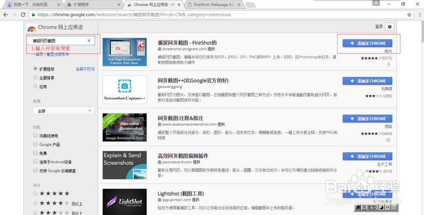The width and height of the screenshot is (424, 215).
Task: Check 支持 Google 云端硬盘 checkbox
Action: pyautogui.click(x=35, y=170)
